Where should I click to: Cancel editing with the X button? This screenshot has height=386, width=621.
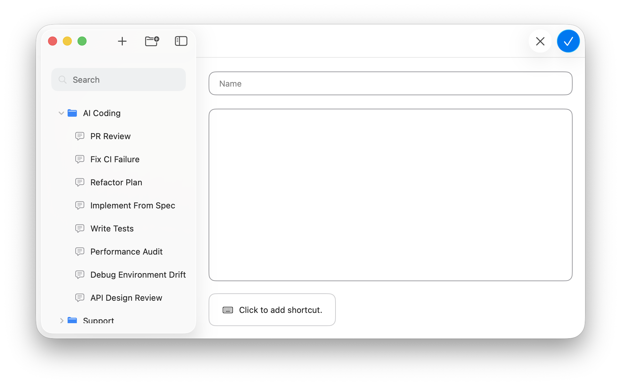[540, 41]
